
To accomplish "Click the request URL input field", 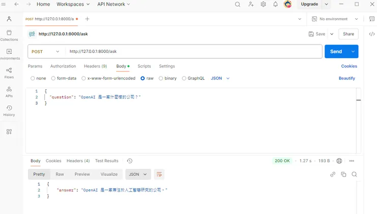I will (x=194, y=51).
